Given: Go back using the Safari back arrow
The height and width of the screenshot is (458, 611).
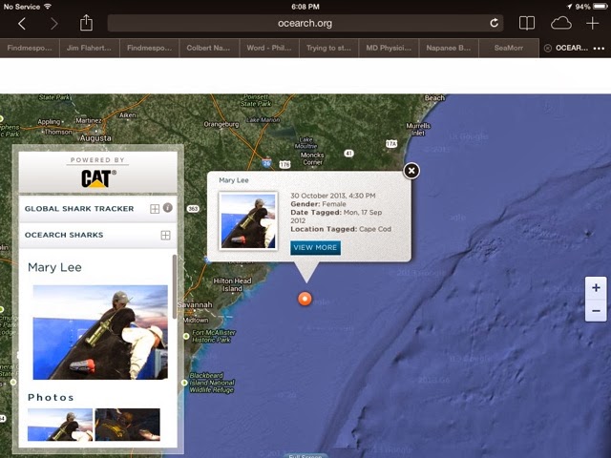Looking at the screenshot, I should tap(22, 24).
